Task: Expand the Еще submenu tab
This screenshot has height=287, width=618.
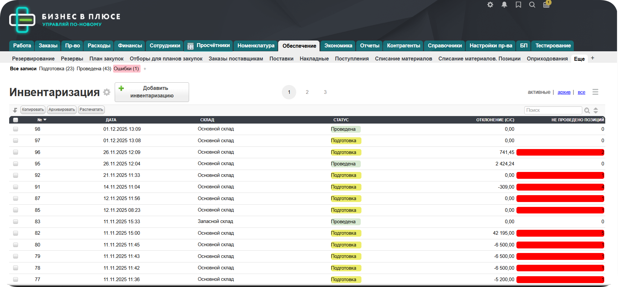Action: pos(579,59)
